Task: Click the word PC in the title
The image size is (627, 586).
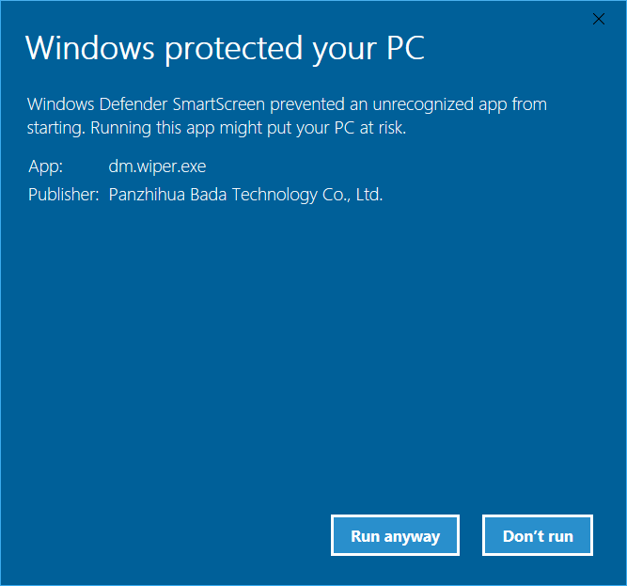Action: click(405, 48)
